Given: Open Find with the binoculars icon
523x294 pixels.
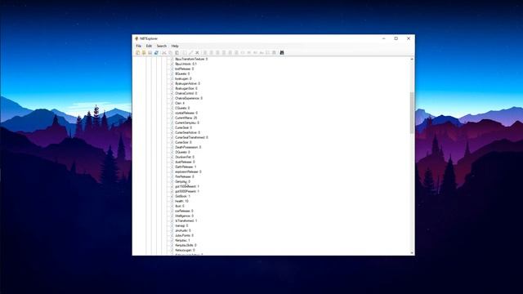Looking at the screenshot, I should pyautogui.click(x=282, y=52).
